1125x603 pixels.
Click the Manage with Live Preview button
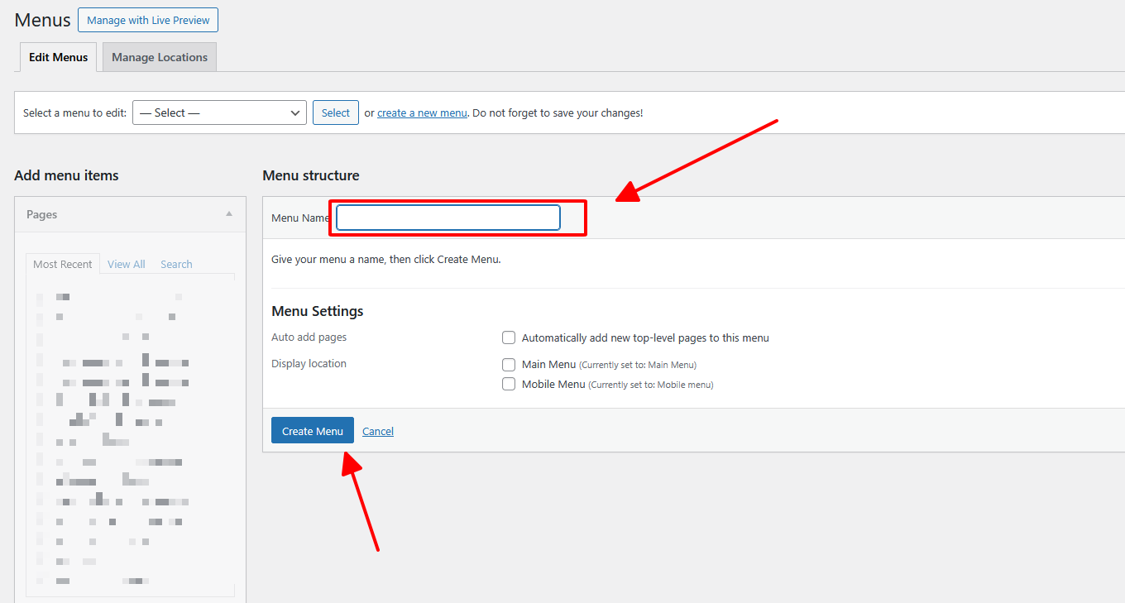click(148, 21)
